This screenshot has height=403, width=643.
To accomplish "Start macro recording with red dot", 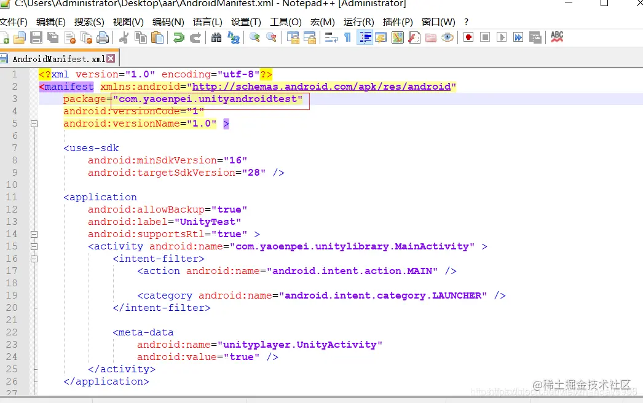I will (x=468, y=37).
